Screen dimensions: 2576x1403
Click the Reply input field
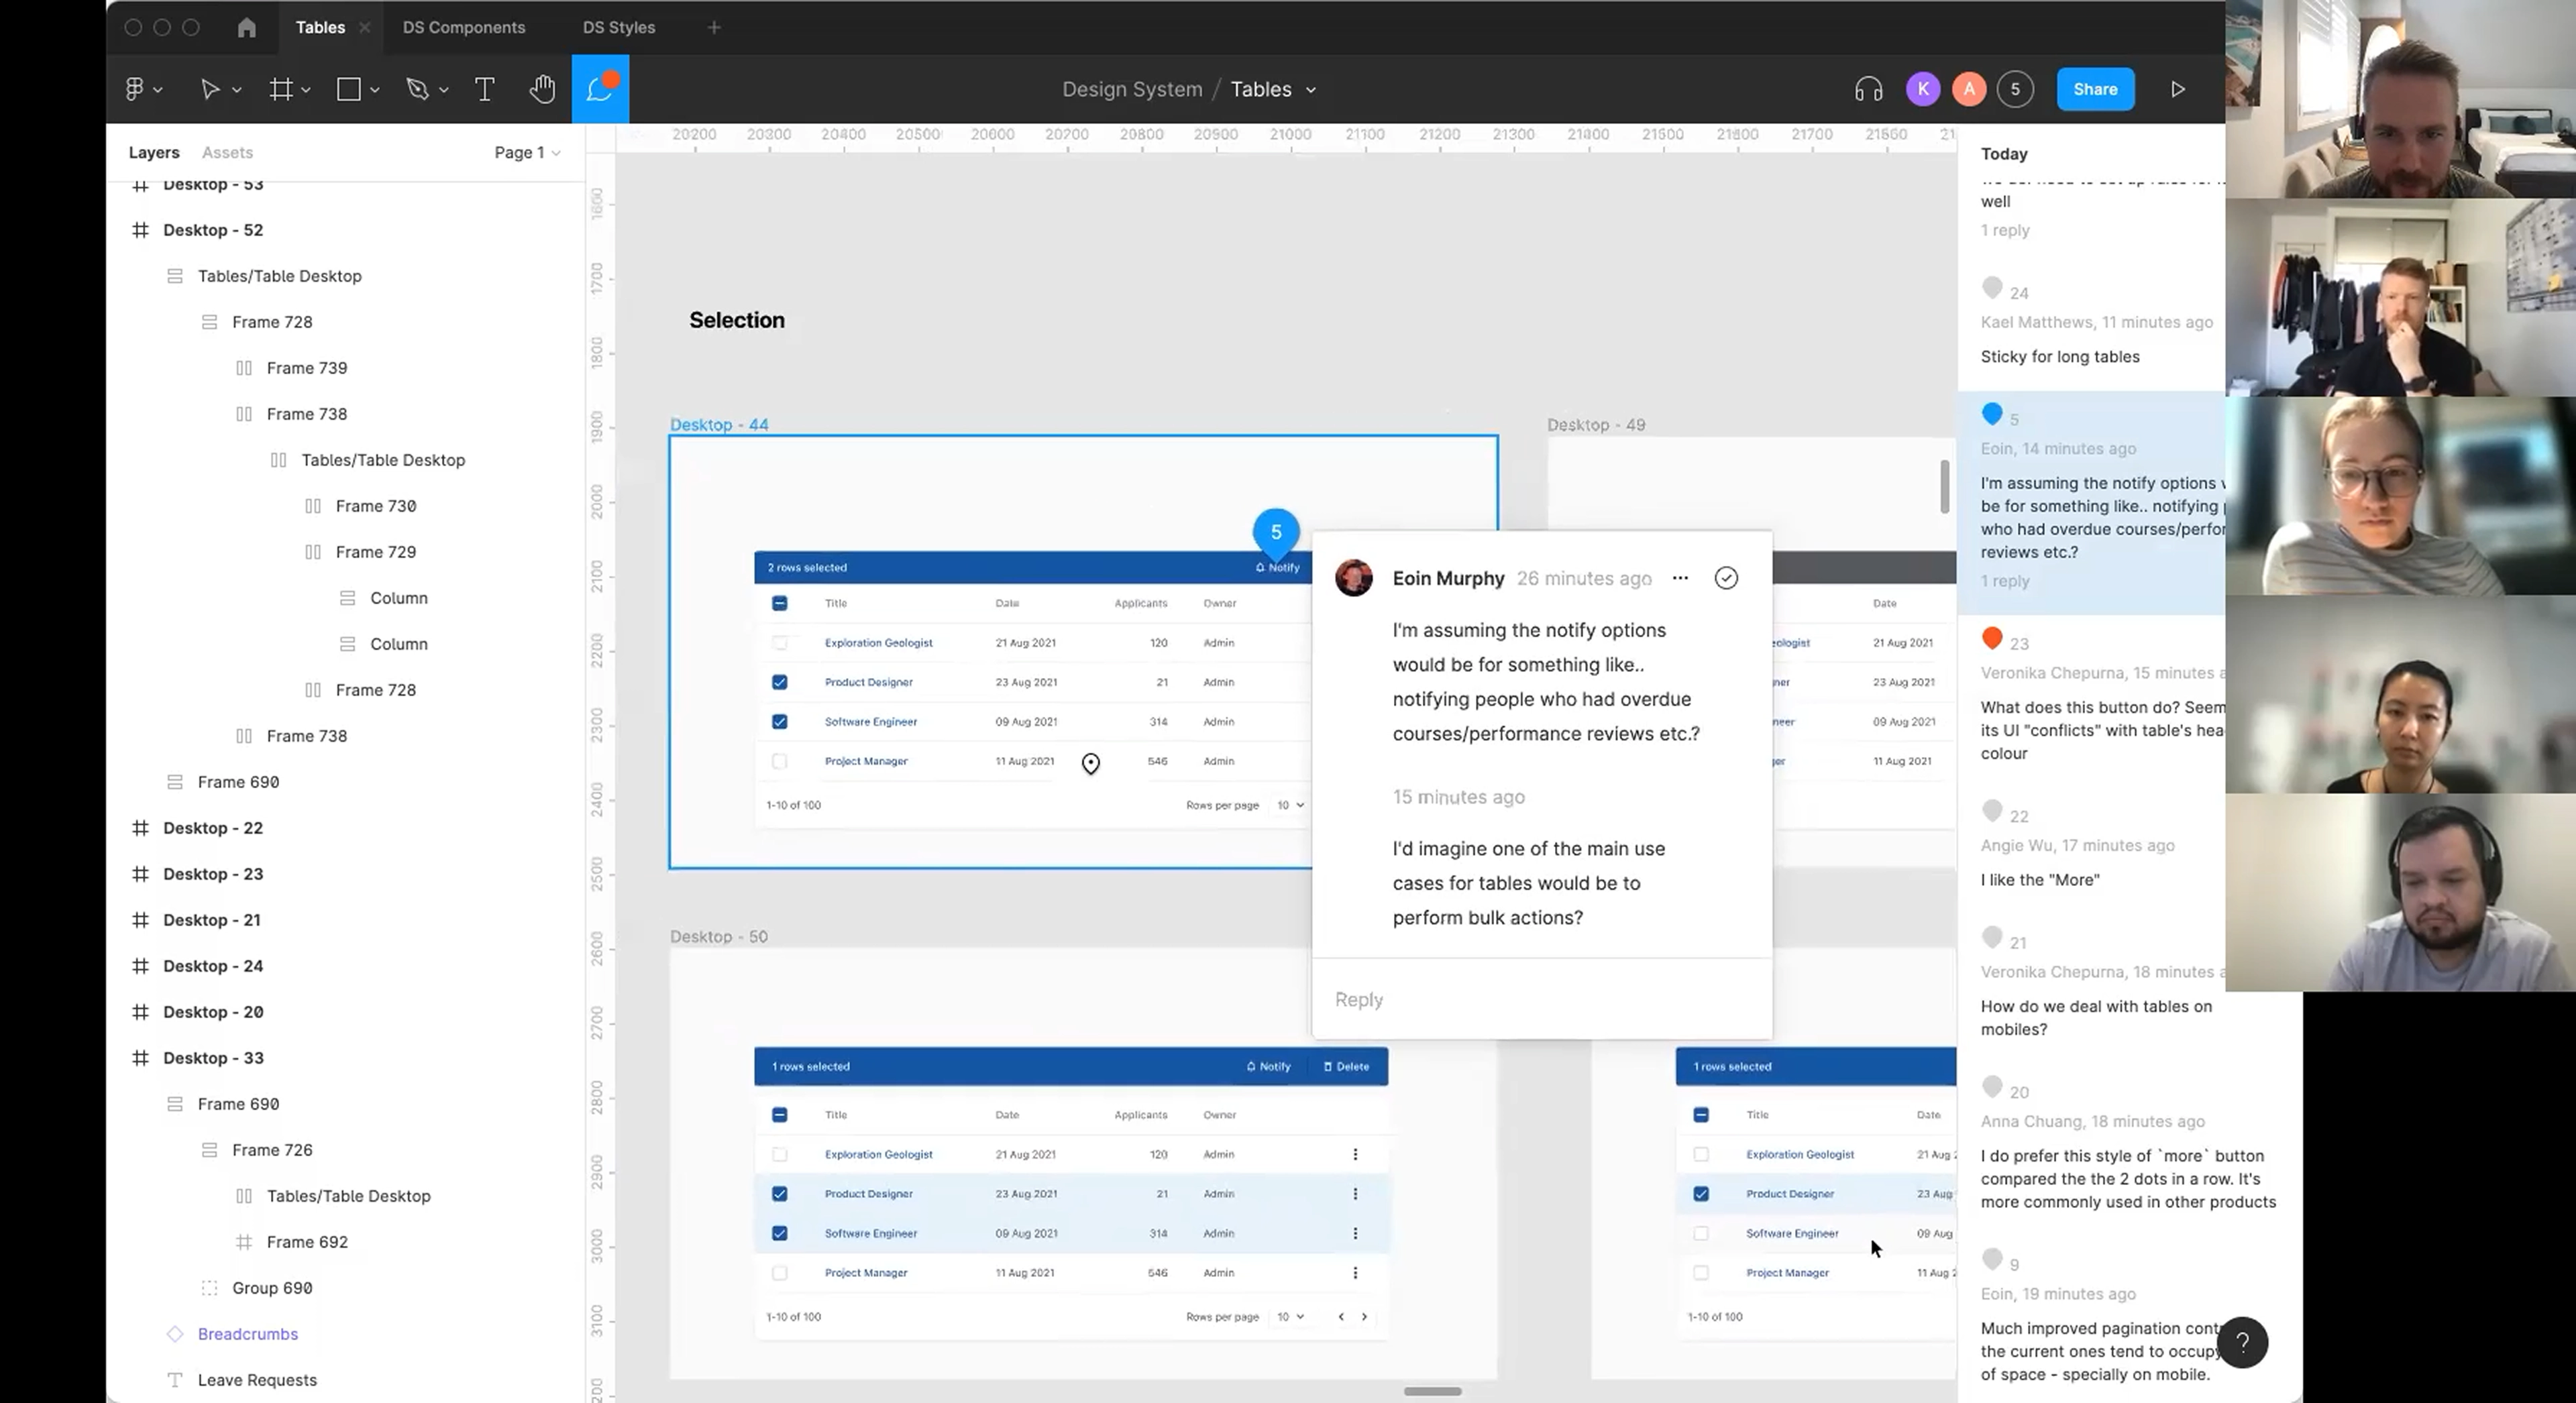1541,999
